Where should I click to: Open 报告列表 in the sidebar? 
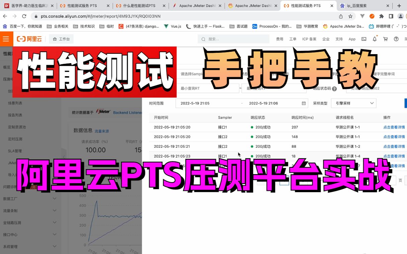(15, 115)
